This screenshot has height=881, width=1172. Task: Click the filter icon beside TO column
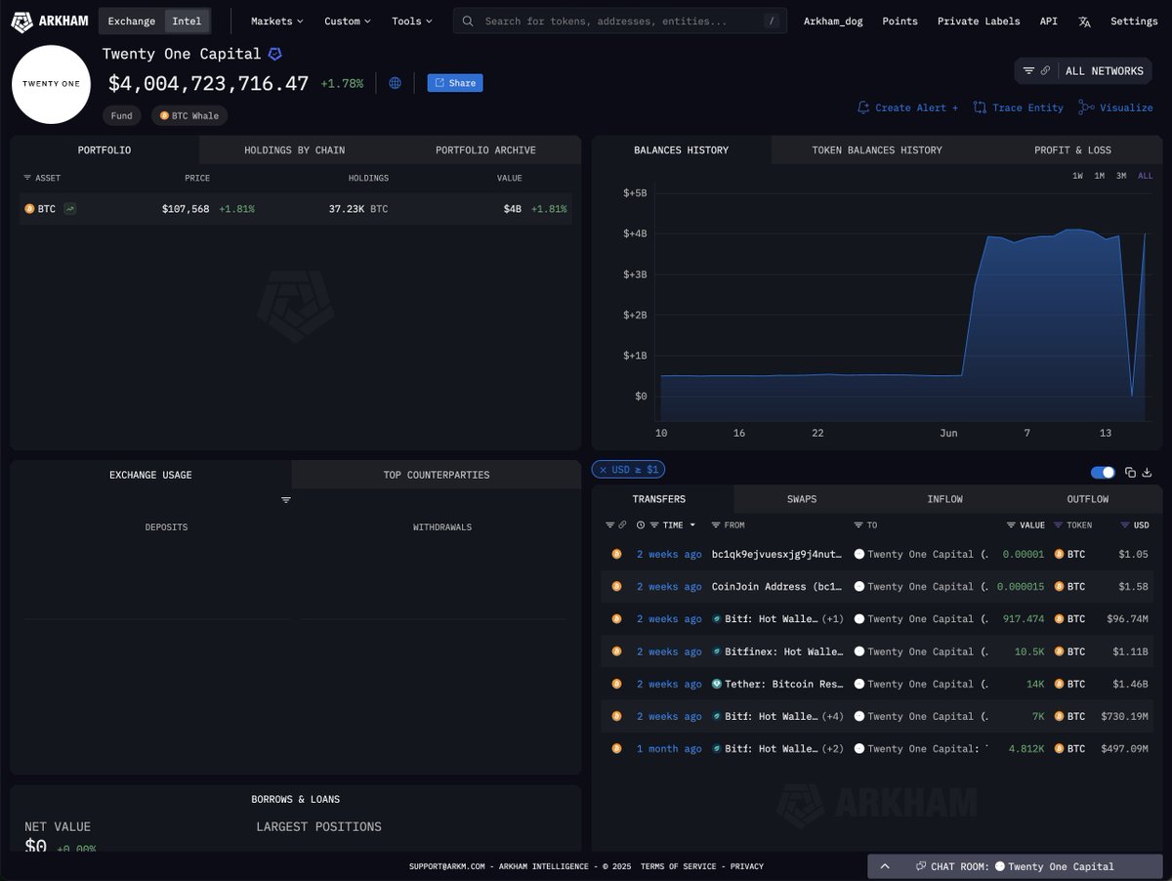(x=858, y=525)
